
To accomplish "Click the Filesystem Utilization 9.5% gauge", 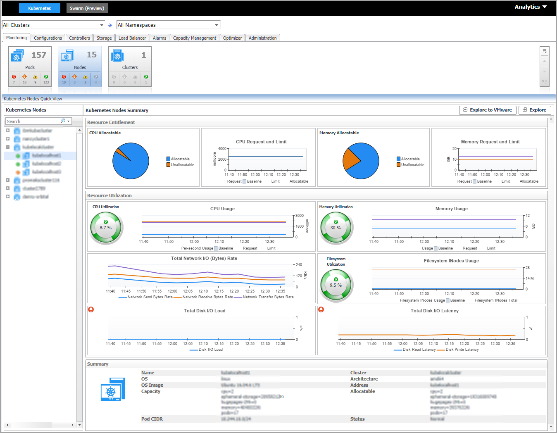I will [336, 285].
